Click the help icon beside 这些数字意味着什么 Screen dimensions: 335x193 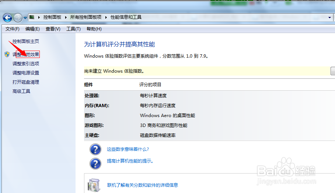pyautogui.click(x=95, y=149)
